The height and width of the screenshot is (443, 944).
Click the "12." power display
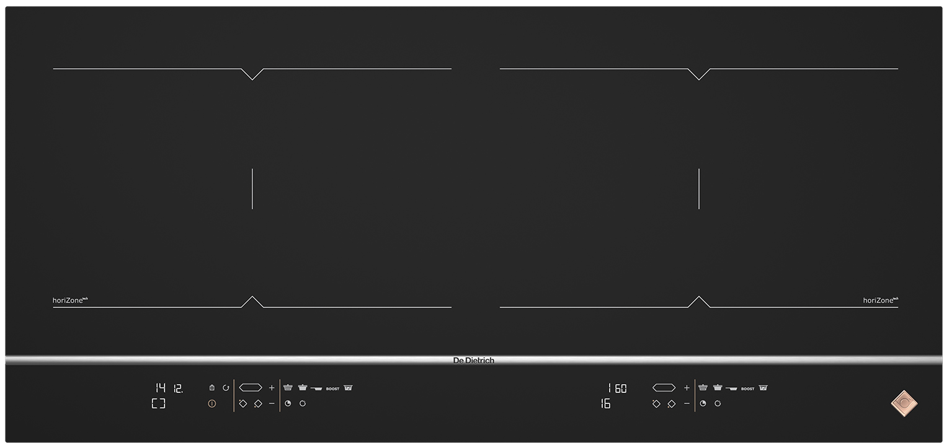[178, 388]
